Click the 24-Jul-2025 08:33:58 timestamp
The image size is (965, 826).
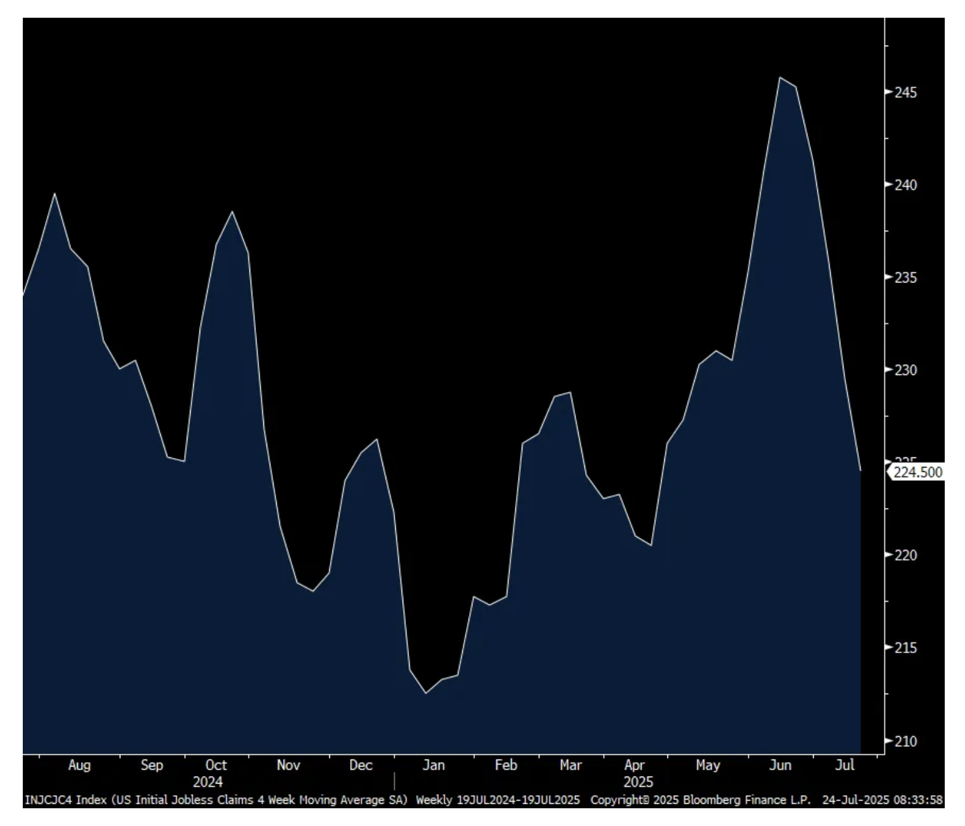pyautogui.click(x=882, y=800)
